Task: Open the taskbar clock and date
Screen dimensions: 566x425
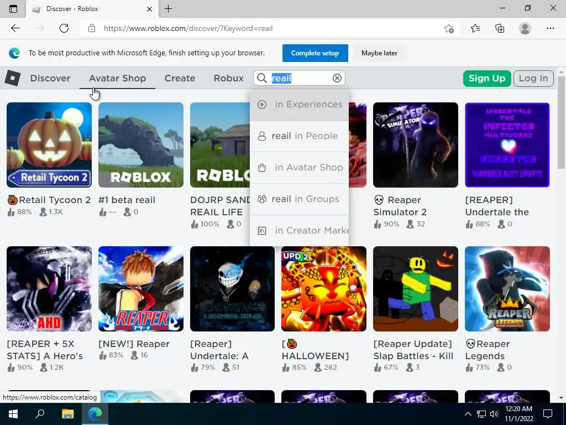Action: click(x=518, y=413)
